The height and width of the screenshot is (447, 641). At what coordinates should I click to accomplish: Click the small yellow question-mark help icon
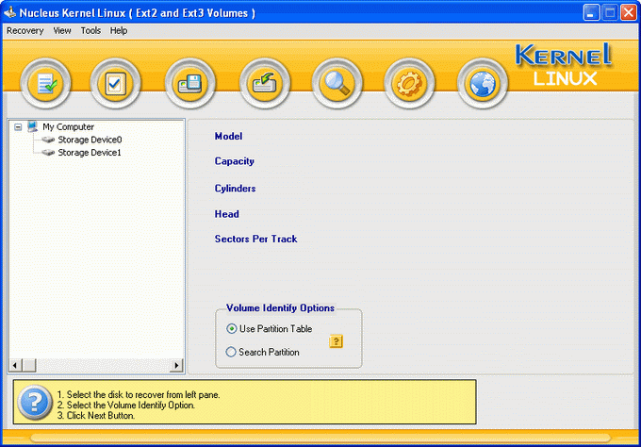pos(336,341)
